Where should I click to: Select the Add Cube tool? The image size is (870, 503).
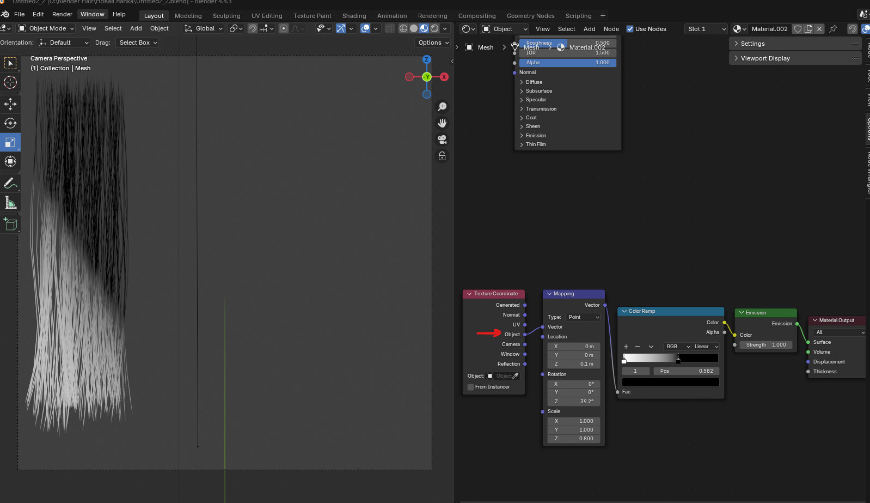10,224
